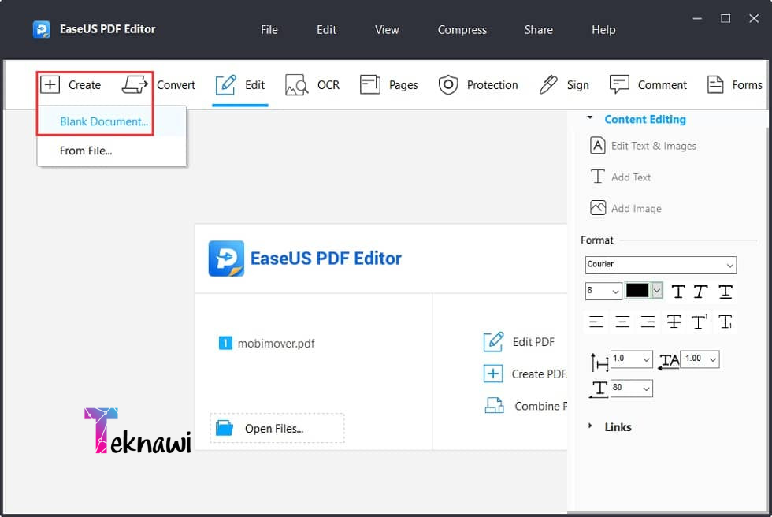Click the Combine option on start page
The height and width of the screenshot is (517, 772).
(525, 406)
